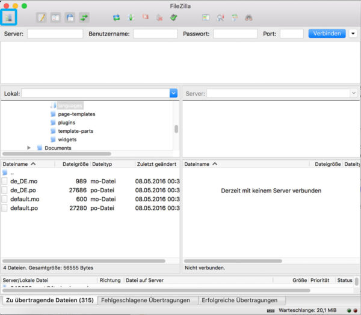The height and width of the screenshot is (315, 361).
Task: Toggle the message log display icon
Action: point(42,17)
